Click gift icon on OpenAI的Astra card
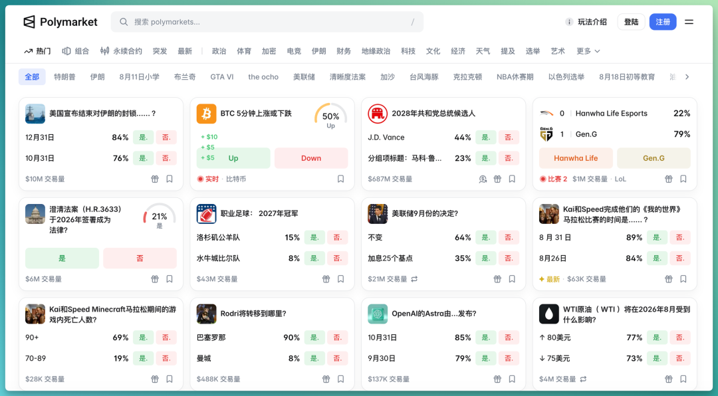The width and height of the screenshot is (718, 396). (x=497, y=379)
